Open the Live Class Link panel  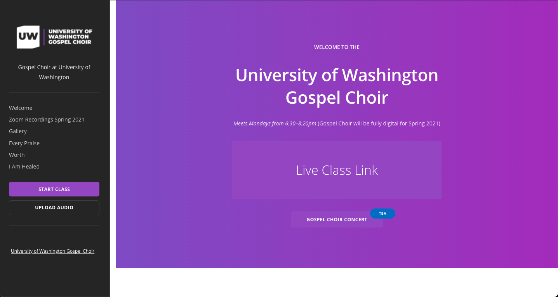[x=337, y=170]
